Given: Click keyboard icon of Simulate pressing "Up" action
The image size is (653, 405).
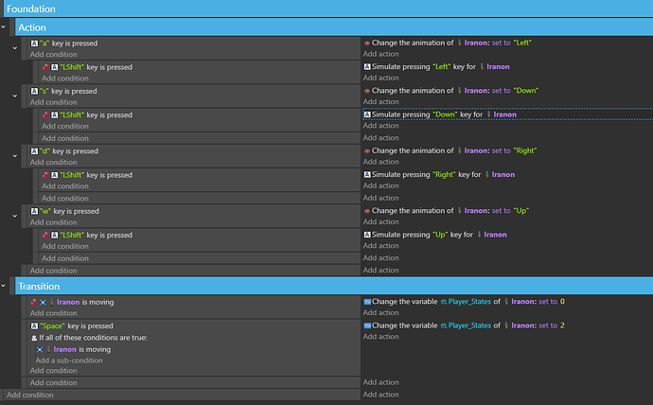Looking at the screenshot, I should pyautogui.click(x=367, y=235).
